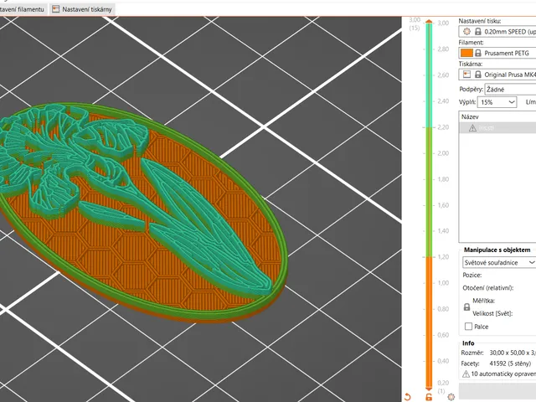Click the reset undo arrow icon below slider
Viewport: 536px width, 402px height.
tap(407, 396)
